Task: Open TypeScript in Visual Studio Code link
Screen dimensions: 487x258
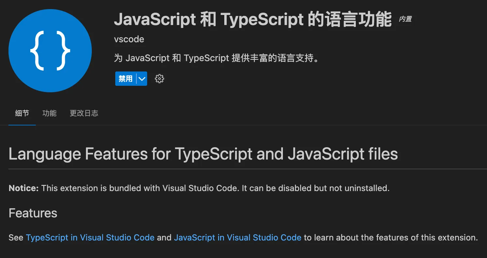Action: (x=90, y=238)
